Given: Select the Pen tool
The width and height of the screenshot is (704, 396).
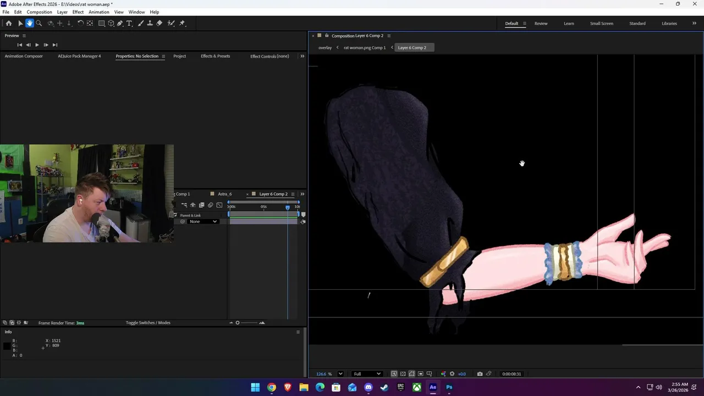Looking at the screenshot, I should point(120,23).
